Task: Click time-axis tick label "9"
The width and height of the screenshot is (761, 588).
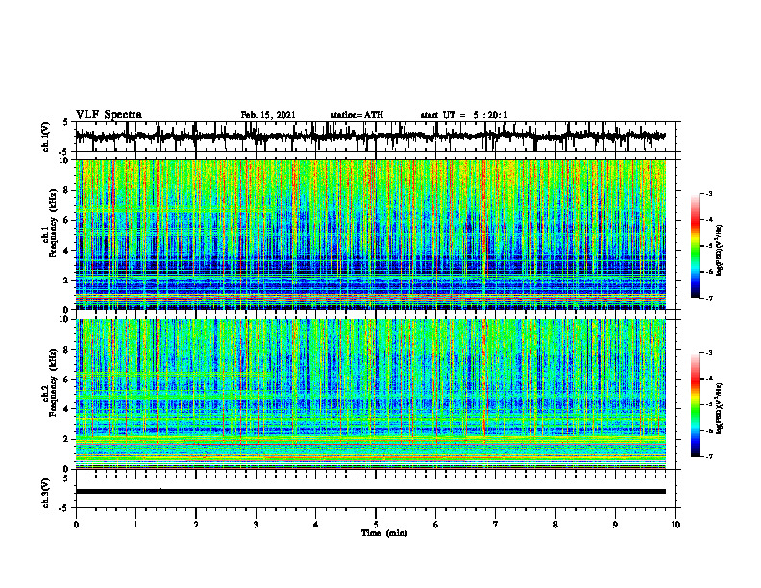Action: coord(615,525)
